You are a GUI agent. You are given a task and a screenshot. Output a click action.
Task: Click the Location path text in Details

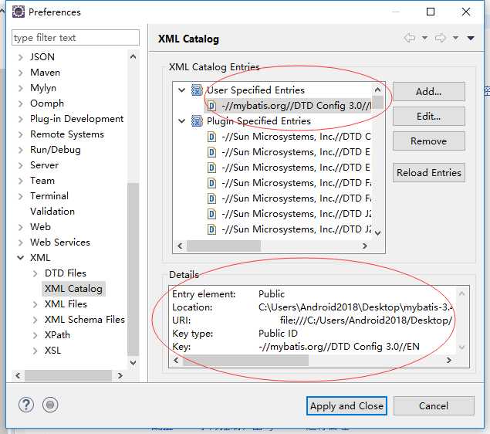(356, 307)
